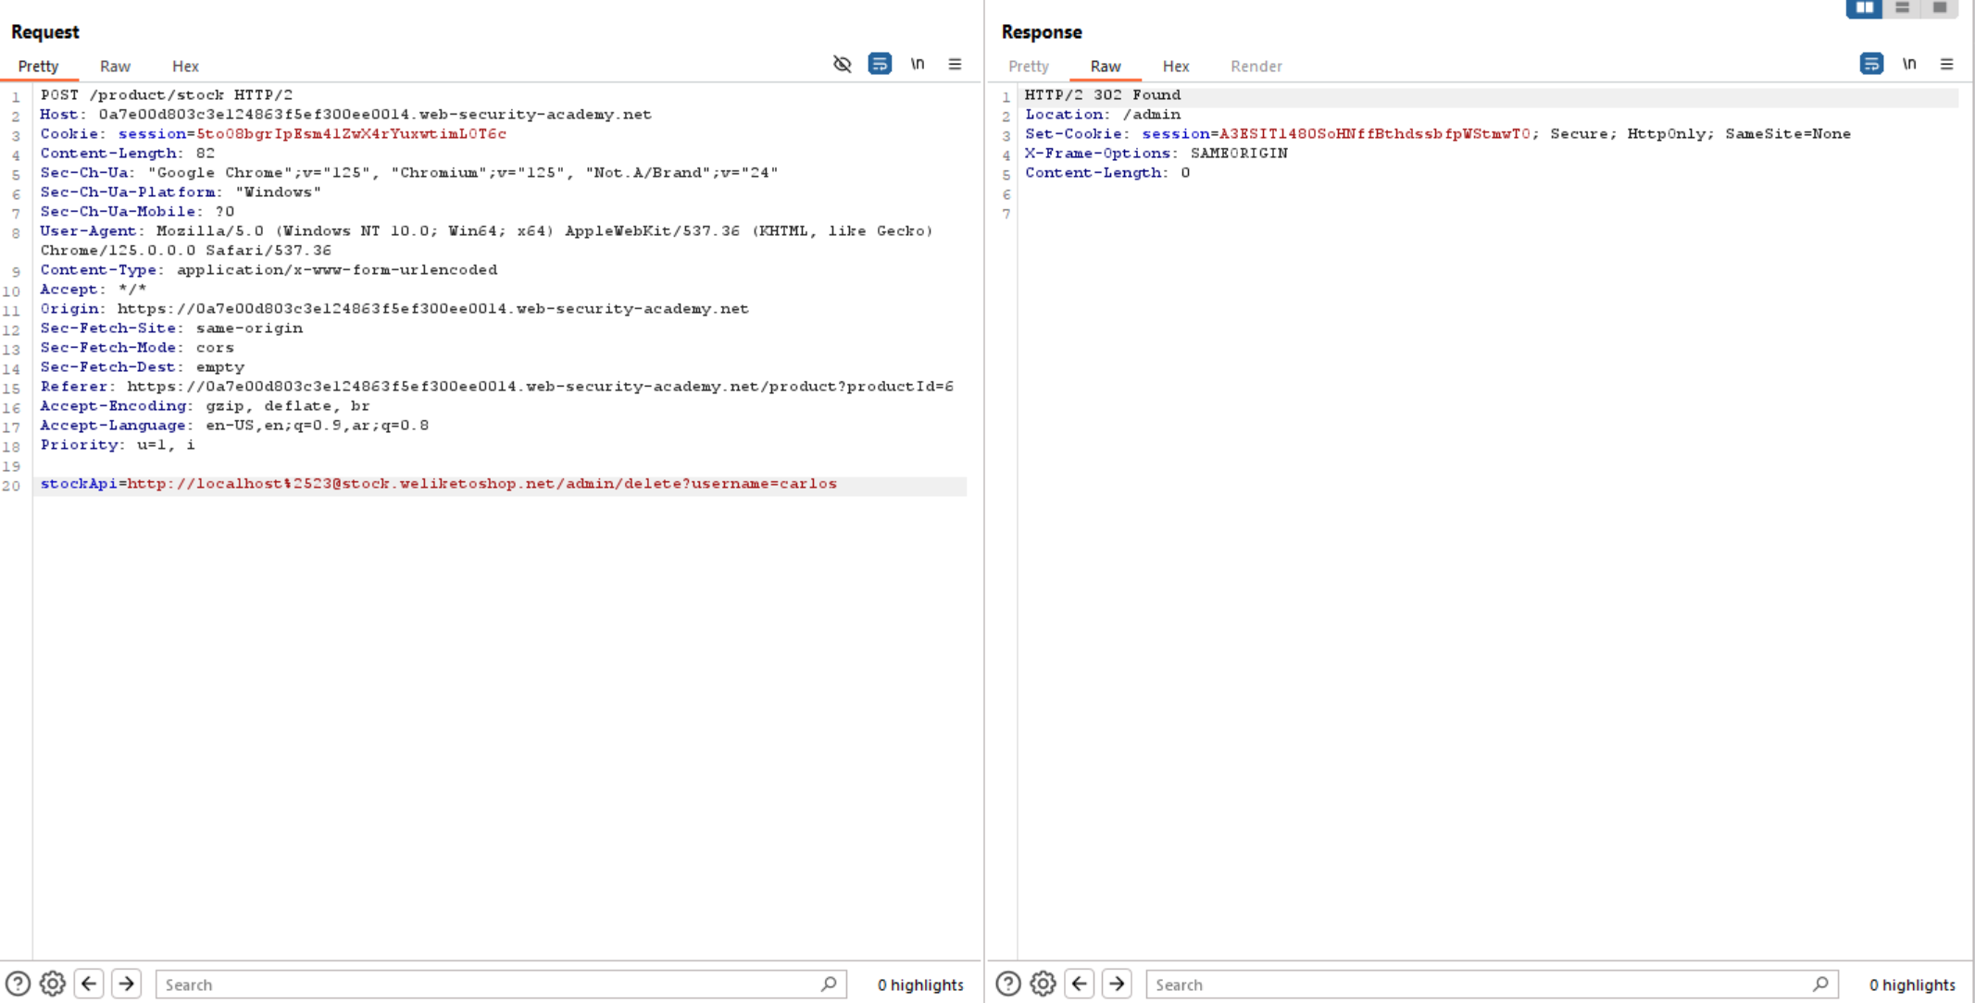Open Request panel options menu
The width and height of the screenshot is (1975, 1003).
coord(955,64)
